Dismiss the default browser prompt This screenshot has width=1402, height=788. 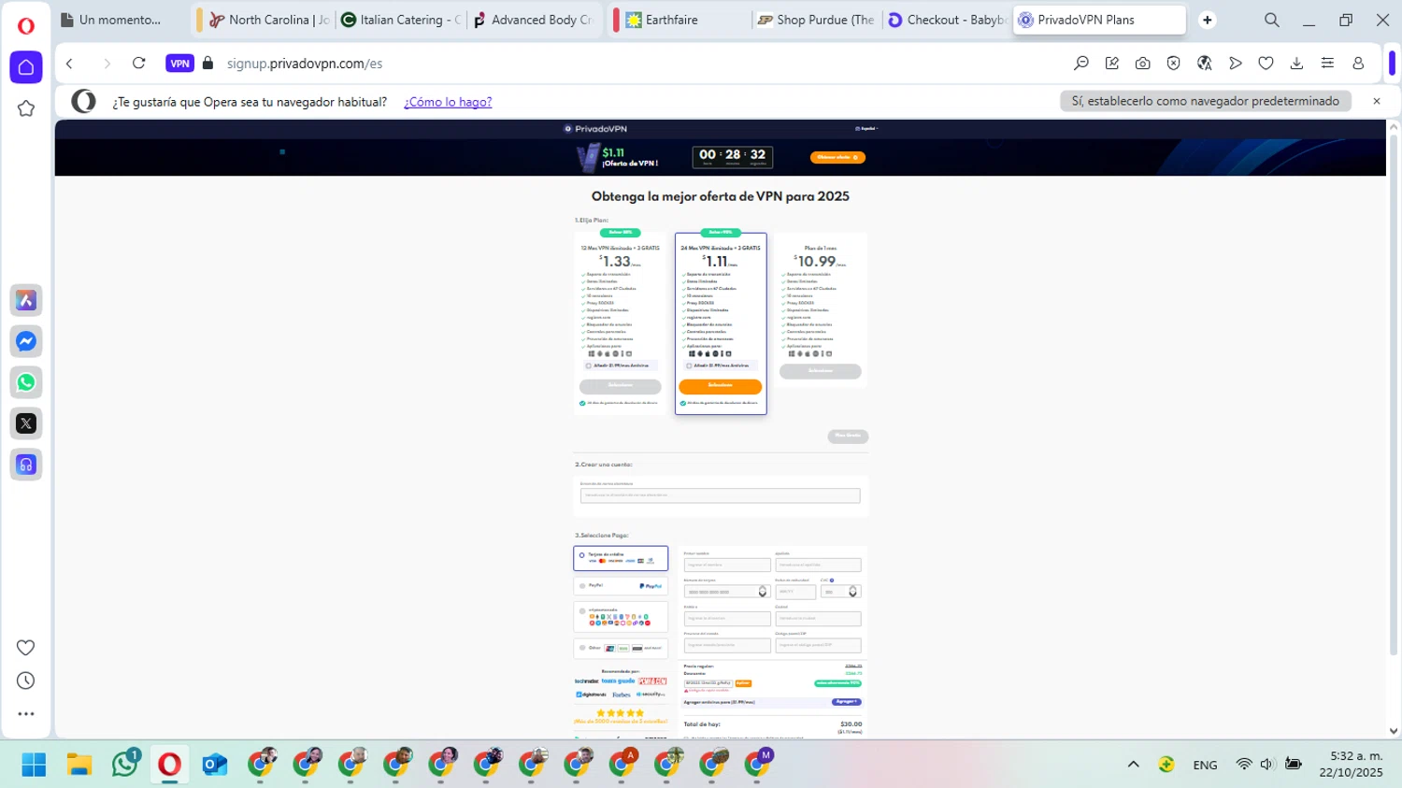pos(1376,101)
